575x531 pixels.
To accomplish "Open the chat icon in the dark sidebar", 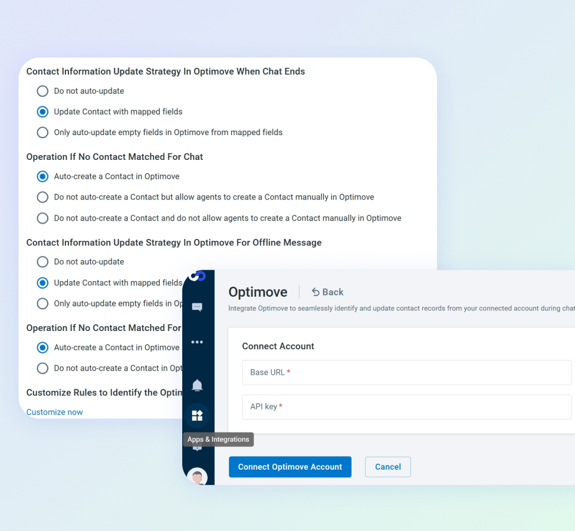I will pyautogui.click(x=198, y=307).
